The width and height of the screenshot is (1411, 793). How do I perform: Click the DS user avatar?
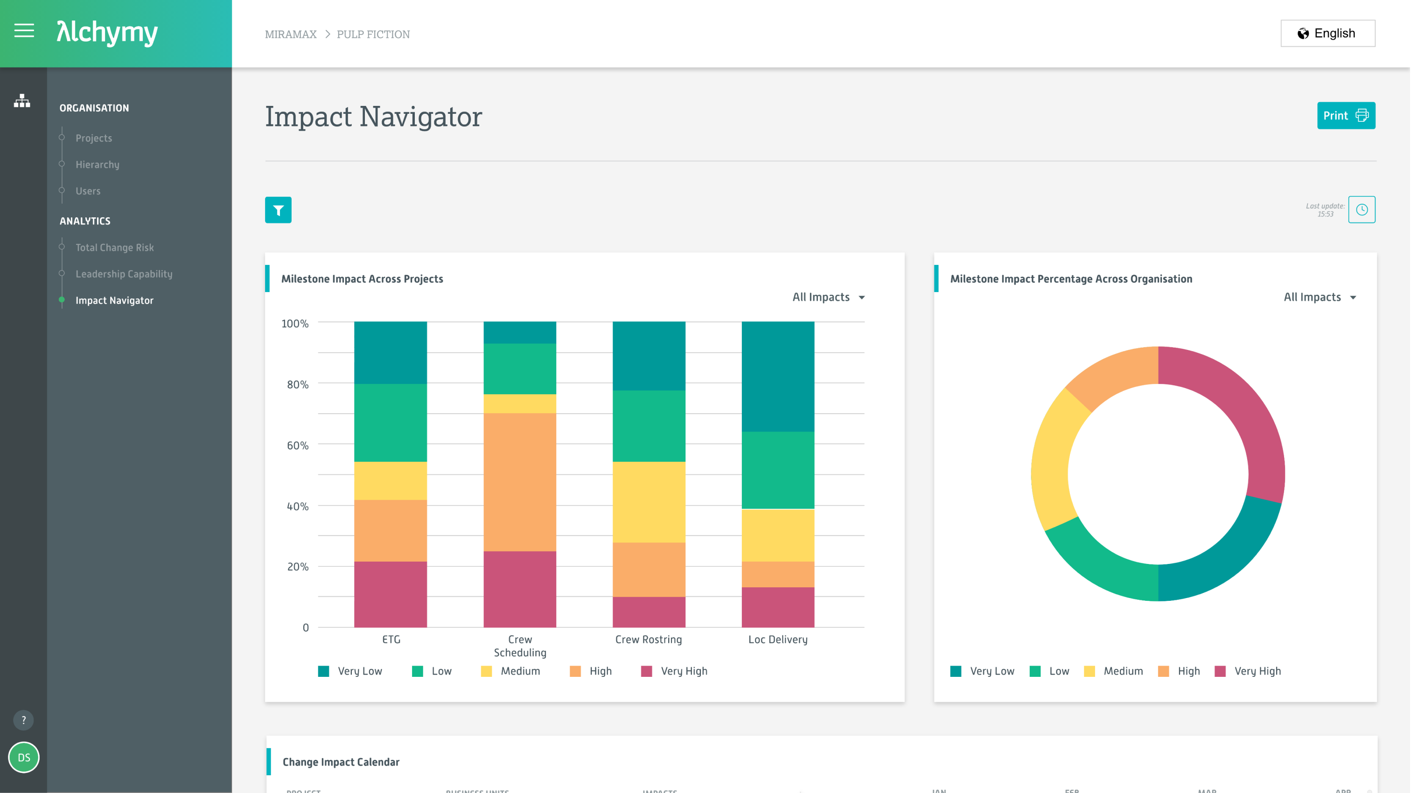(x=23, y=758)
